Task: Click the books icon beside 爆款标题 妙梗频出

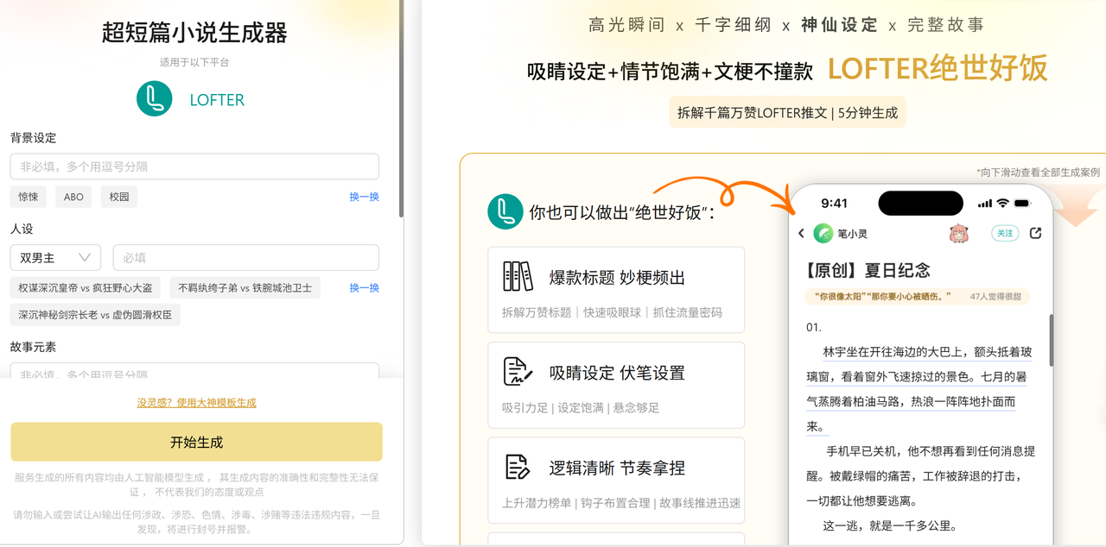Action: coord(518,276)
